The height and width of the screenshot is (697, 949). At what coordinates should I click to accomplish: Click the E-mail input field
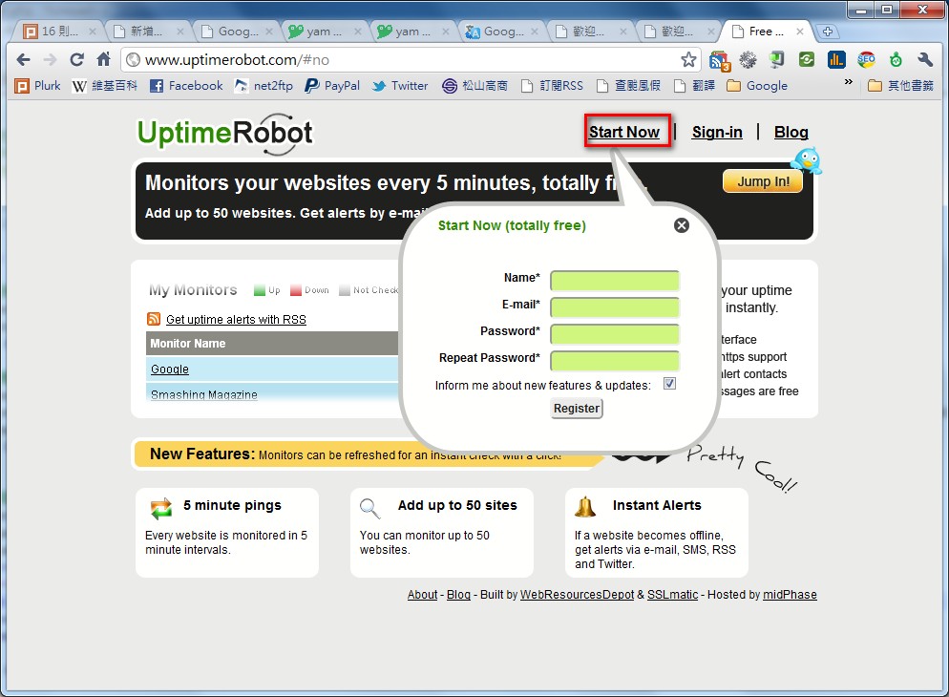pos(614,307)
